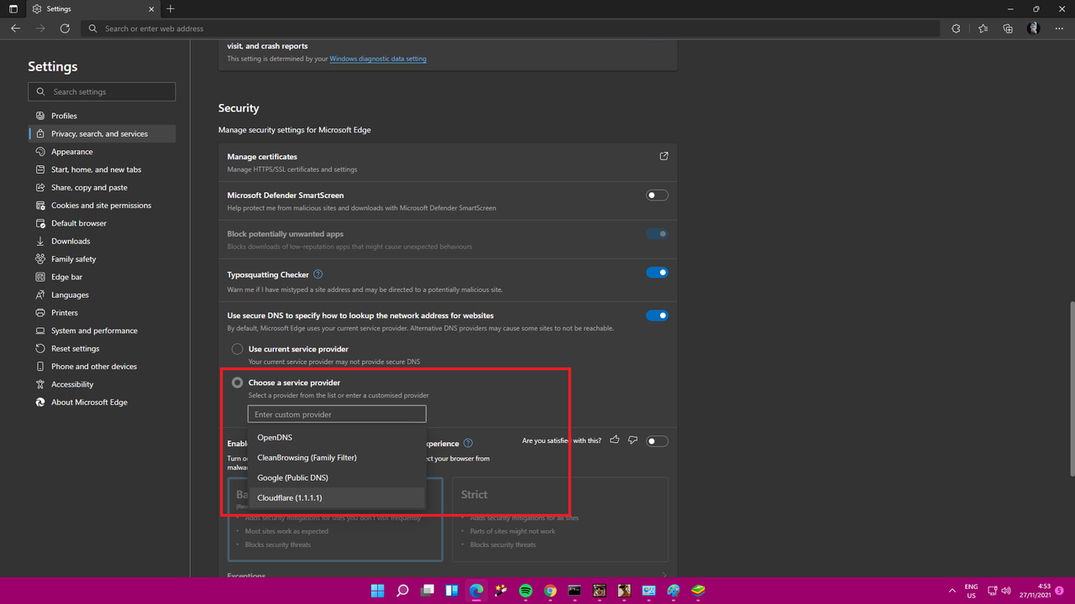Open Edge Settings and more menu

1059,29
